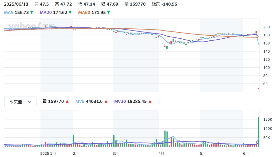Click the MA5 156.73 moving average label
Image resolution: width=275 pixels, height=157 pixels.
point(19,12)
